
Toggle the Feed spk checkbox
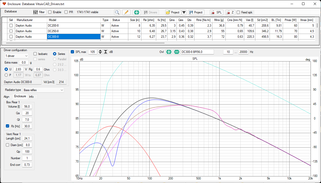(238, 12)
